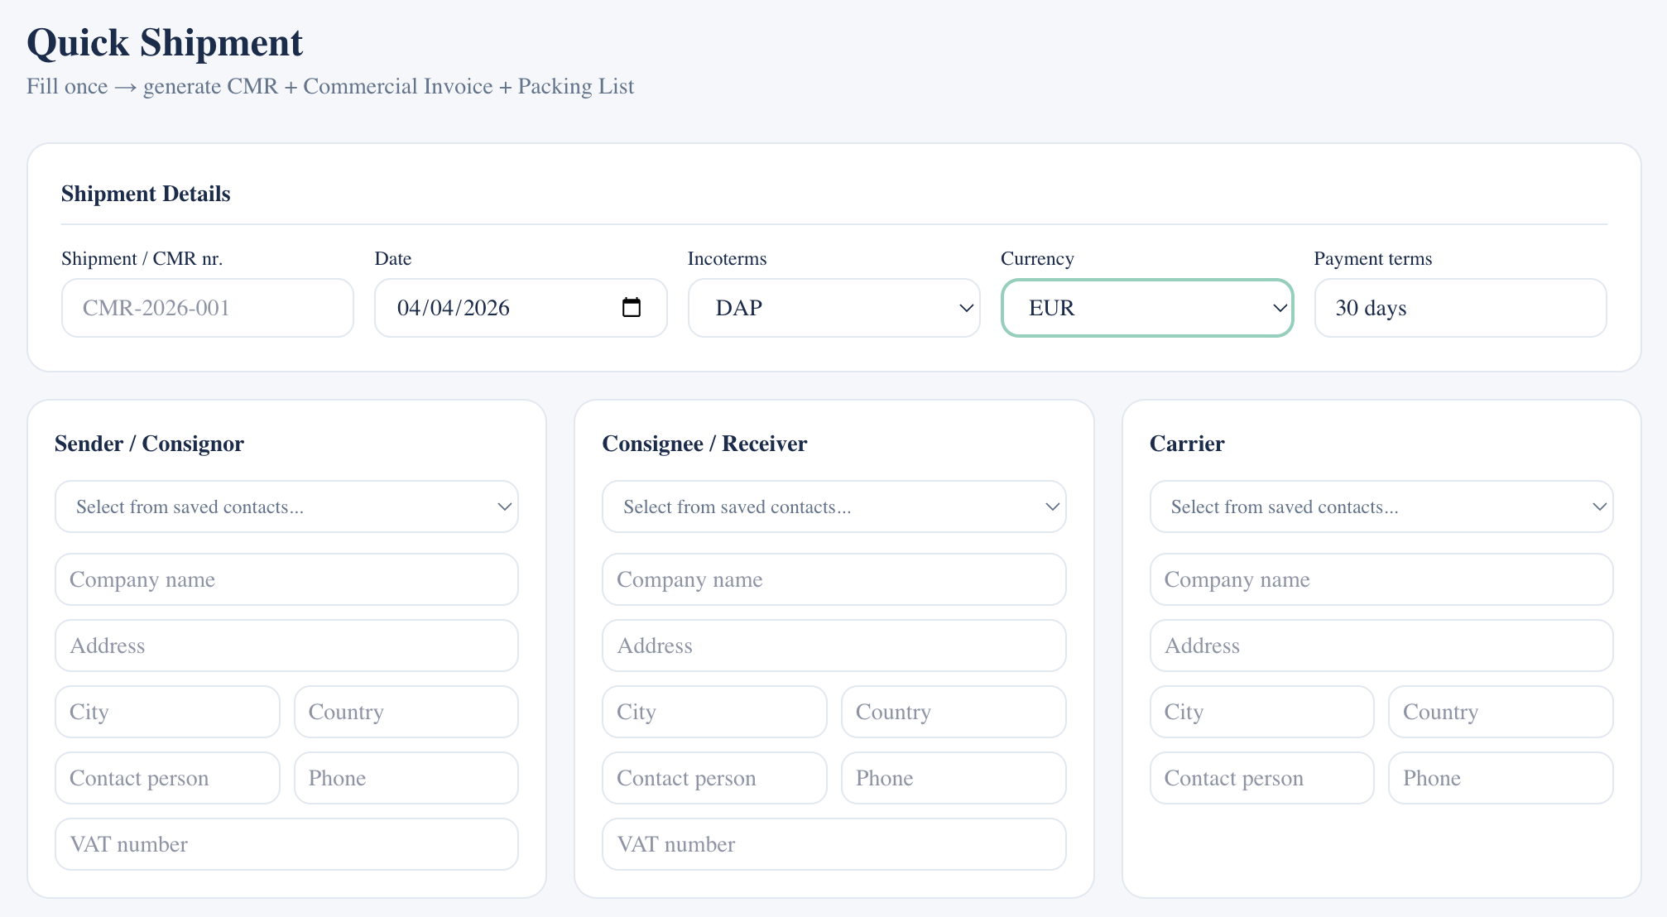1667x917 pixels.
Task: Click the Date field showing 04/04/2026
Action: (x=497, y=308)
